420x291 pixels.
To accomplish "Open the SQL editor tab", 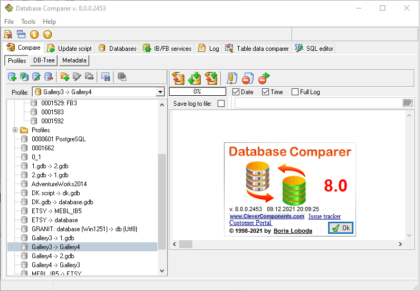I will (314, 49).
